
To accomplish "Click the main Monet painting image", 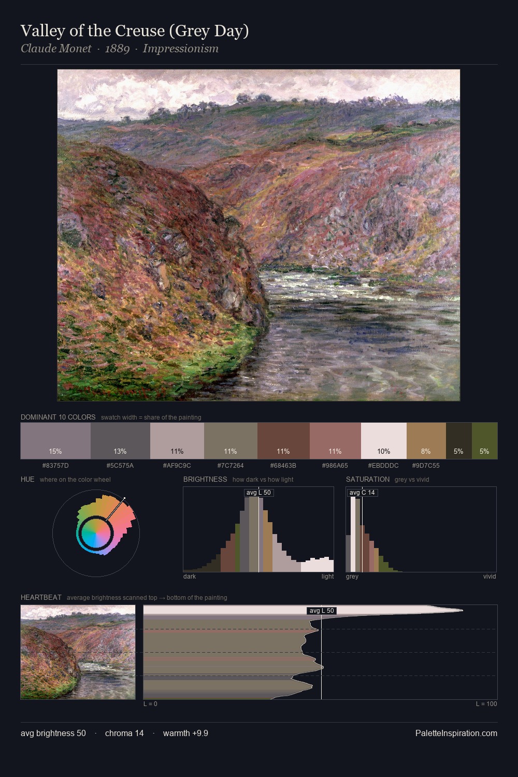I will pos(258,235).
